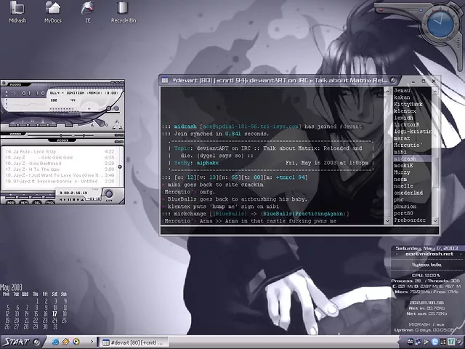Viewport: 465px width, 349px height.
Task: Select highlighted user midrash in nick list
Action: click(412, 159)
